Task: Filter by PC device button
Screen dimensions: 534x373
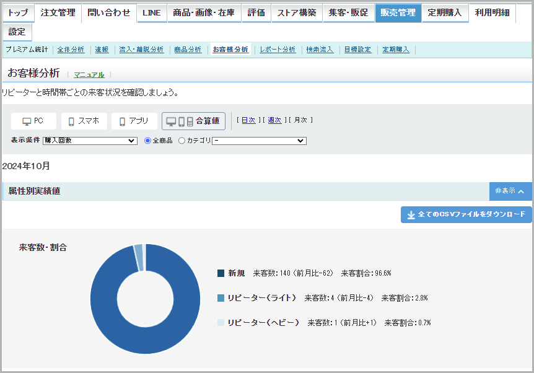Action: click(33, 121)
